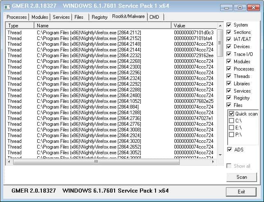Select the Files tab
Screen dimensions: 264x202
coord(79,17)
